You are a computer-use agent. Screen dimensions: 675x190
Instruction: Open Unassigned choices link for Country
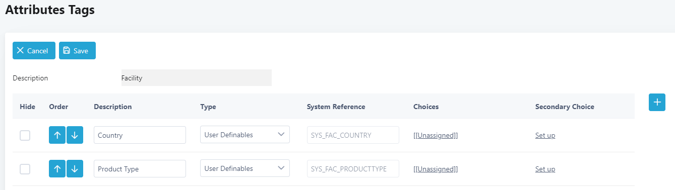point(436,135)
